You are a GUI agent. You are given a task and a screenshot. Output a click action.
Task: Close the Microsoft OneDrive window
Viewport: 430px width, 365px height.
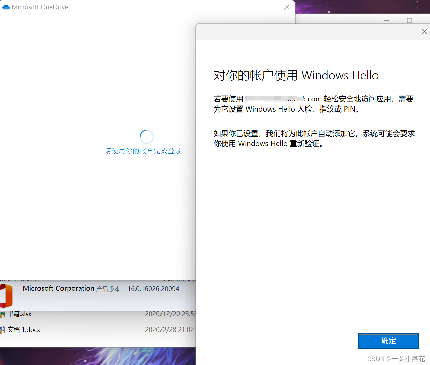click(287, 7)
